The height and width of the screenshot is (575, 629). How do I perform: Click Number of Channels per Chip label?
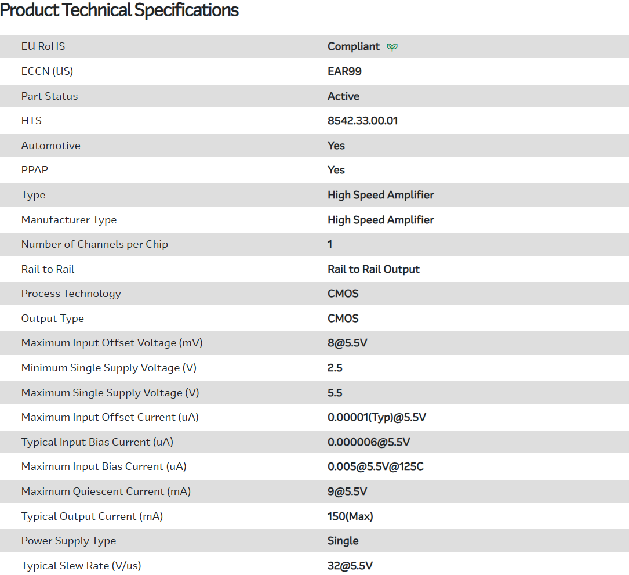coord(94,244)
